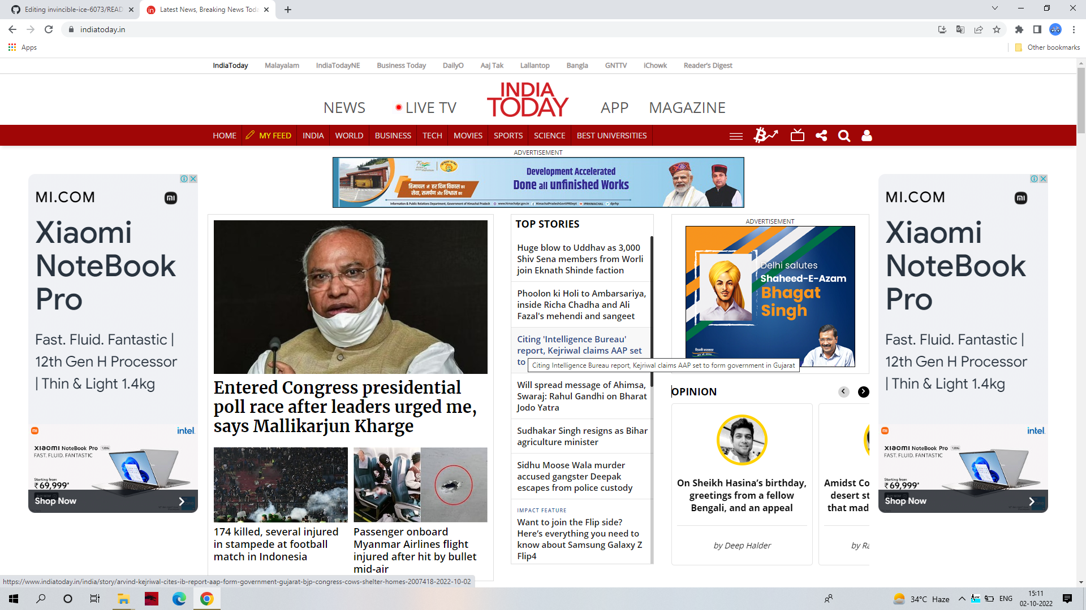Click Shop Now on the Xiaomi ad
1086x610 pixels.
55,500
